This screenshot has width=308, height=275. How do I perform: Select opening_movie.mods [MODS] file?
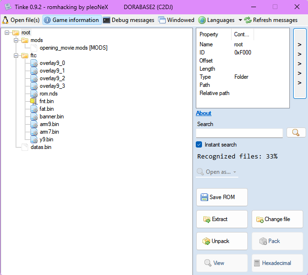coord(74,48)
